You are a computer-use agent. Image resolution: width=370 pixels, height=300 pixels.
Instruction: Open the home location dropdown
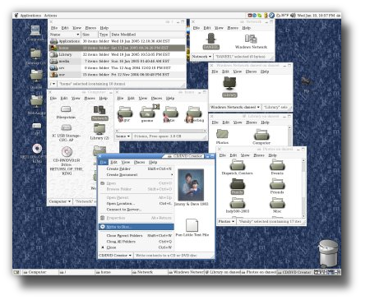tap(123, 136)
